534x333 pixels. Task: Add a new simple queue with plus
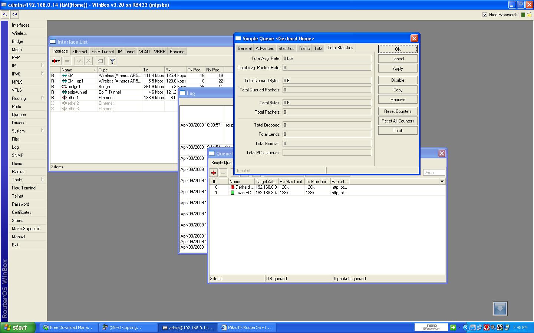214,172
